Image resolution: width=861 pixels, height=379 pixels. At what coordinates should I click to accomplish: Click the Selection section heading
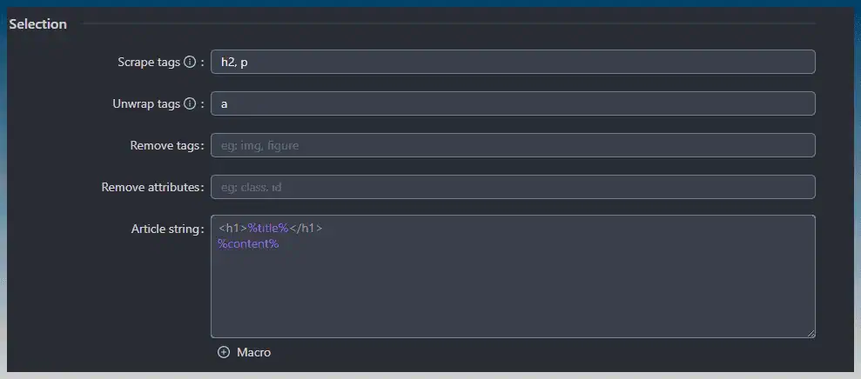click(38, 24)
